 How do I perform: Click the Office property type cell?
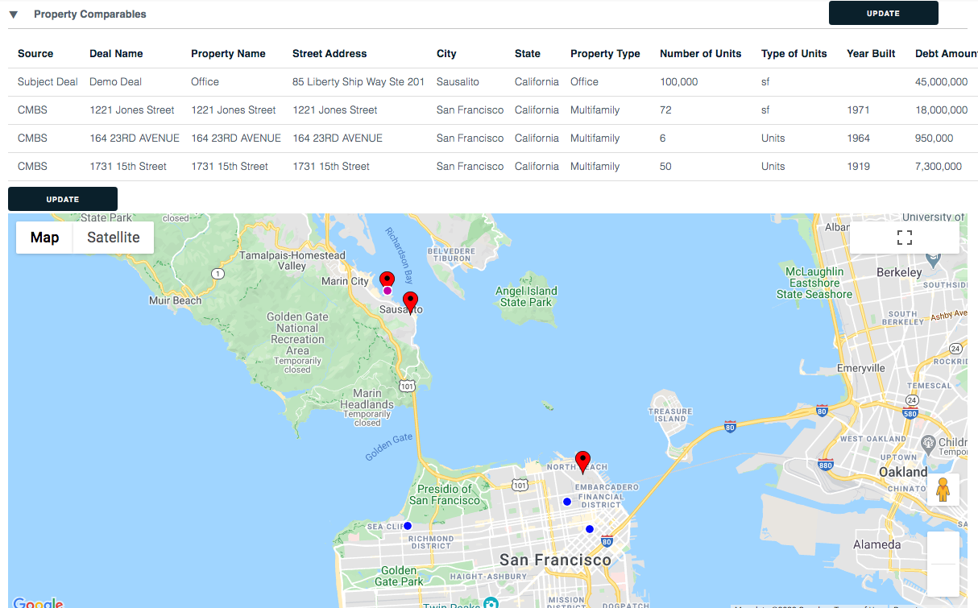coord(584,82)
